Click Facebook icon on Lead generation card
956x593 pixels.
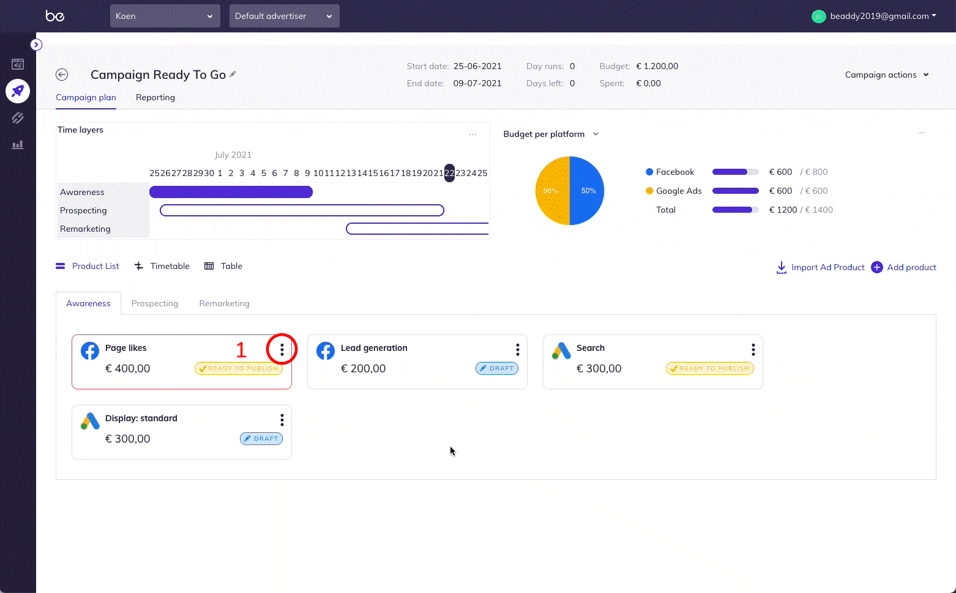(x=326, y=351)
